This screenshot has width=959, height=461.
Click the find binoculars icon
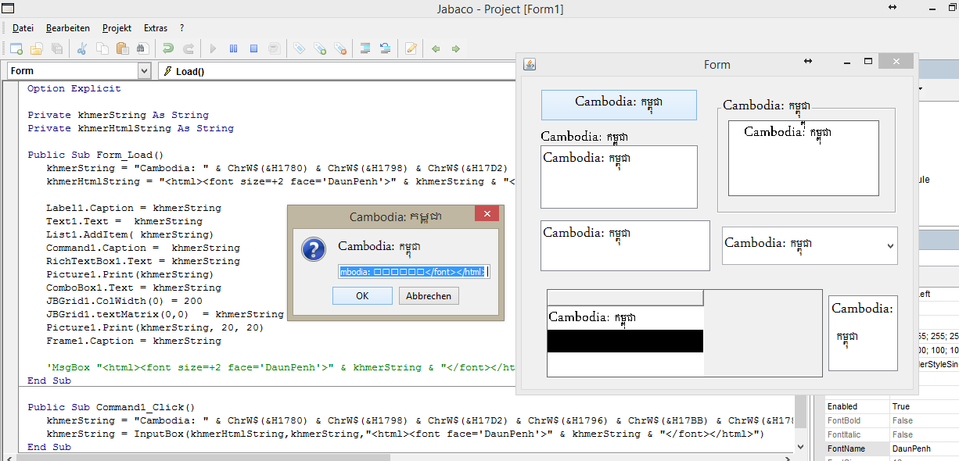142,48
